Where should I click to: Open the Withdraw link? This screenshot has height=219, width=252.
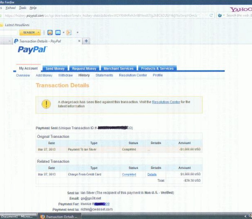pos(65,75)
